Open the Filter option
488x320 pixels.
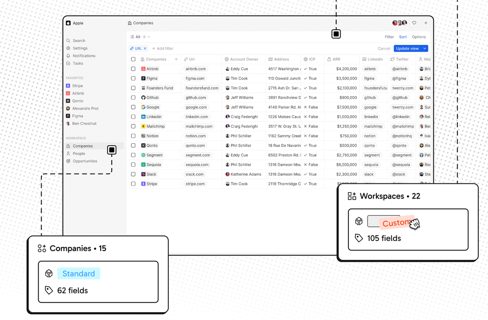pos(389,37)
